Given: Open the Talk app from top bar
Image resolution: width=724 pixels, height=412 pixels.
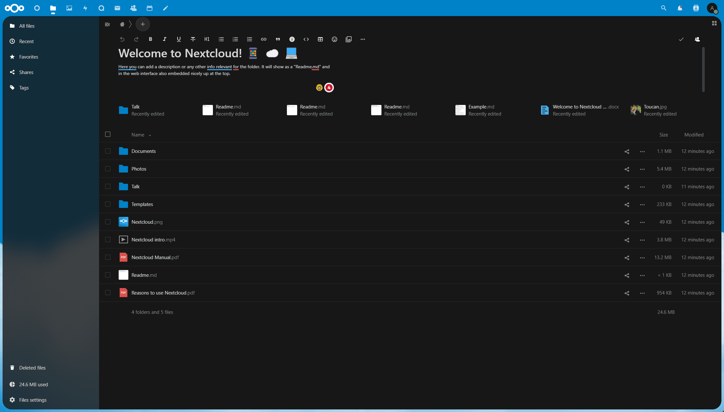Looking at the screenshot, I should (x=101, y=8).
